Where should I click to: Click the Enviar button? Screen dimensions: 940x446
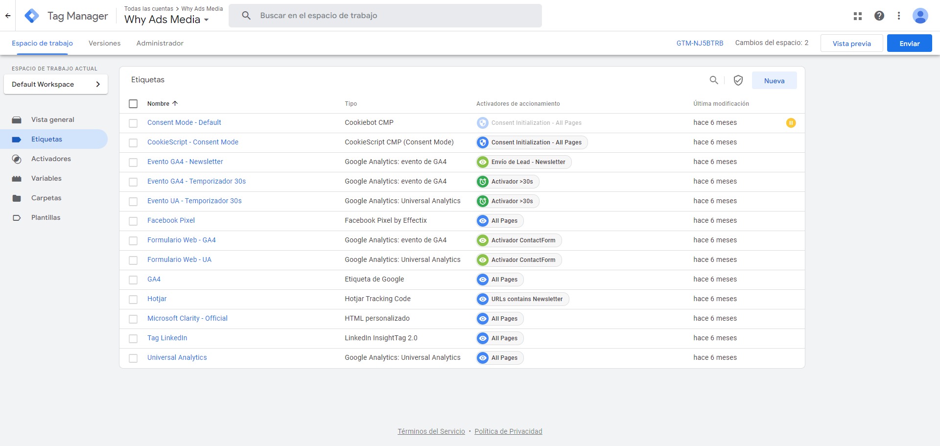(909, 43)
